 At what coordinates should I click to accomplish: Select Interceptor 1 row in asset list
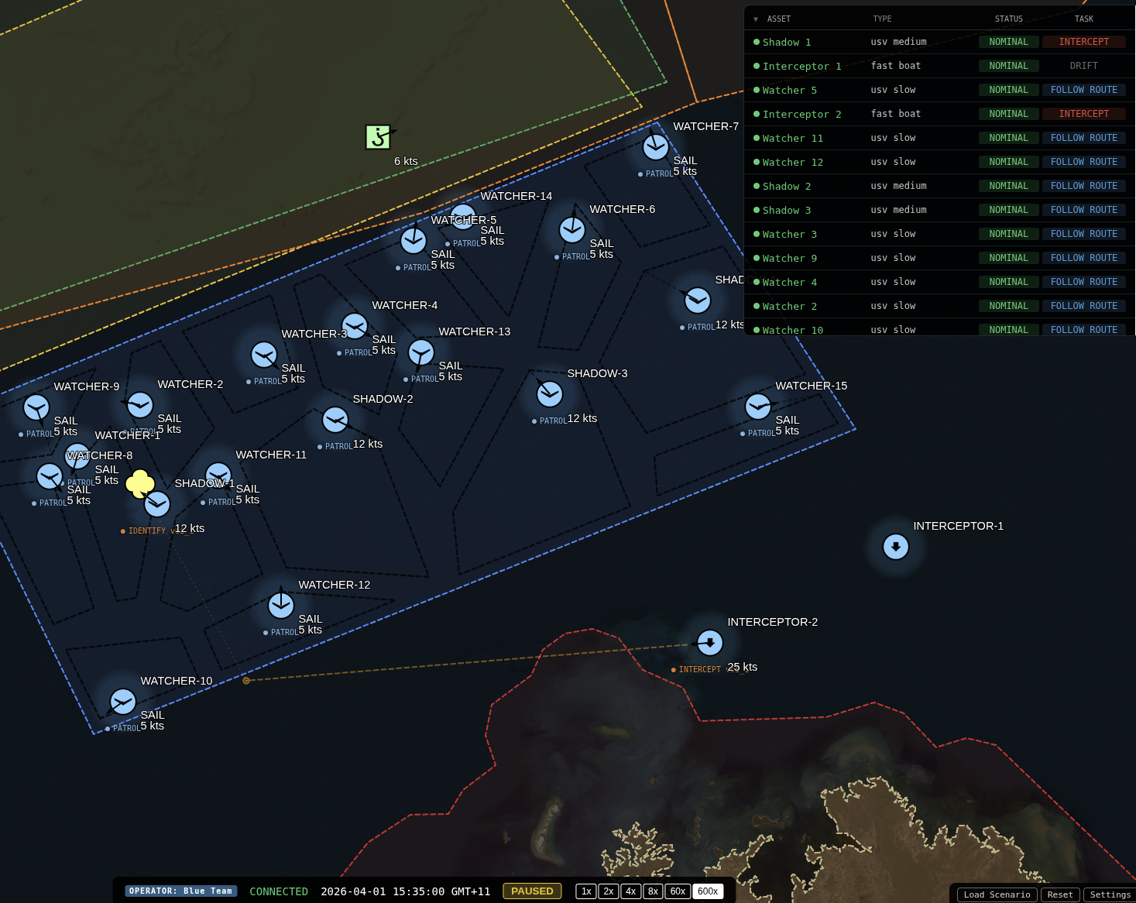(939, 66)
